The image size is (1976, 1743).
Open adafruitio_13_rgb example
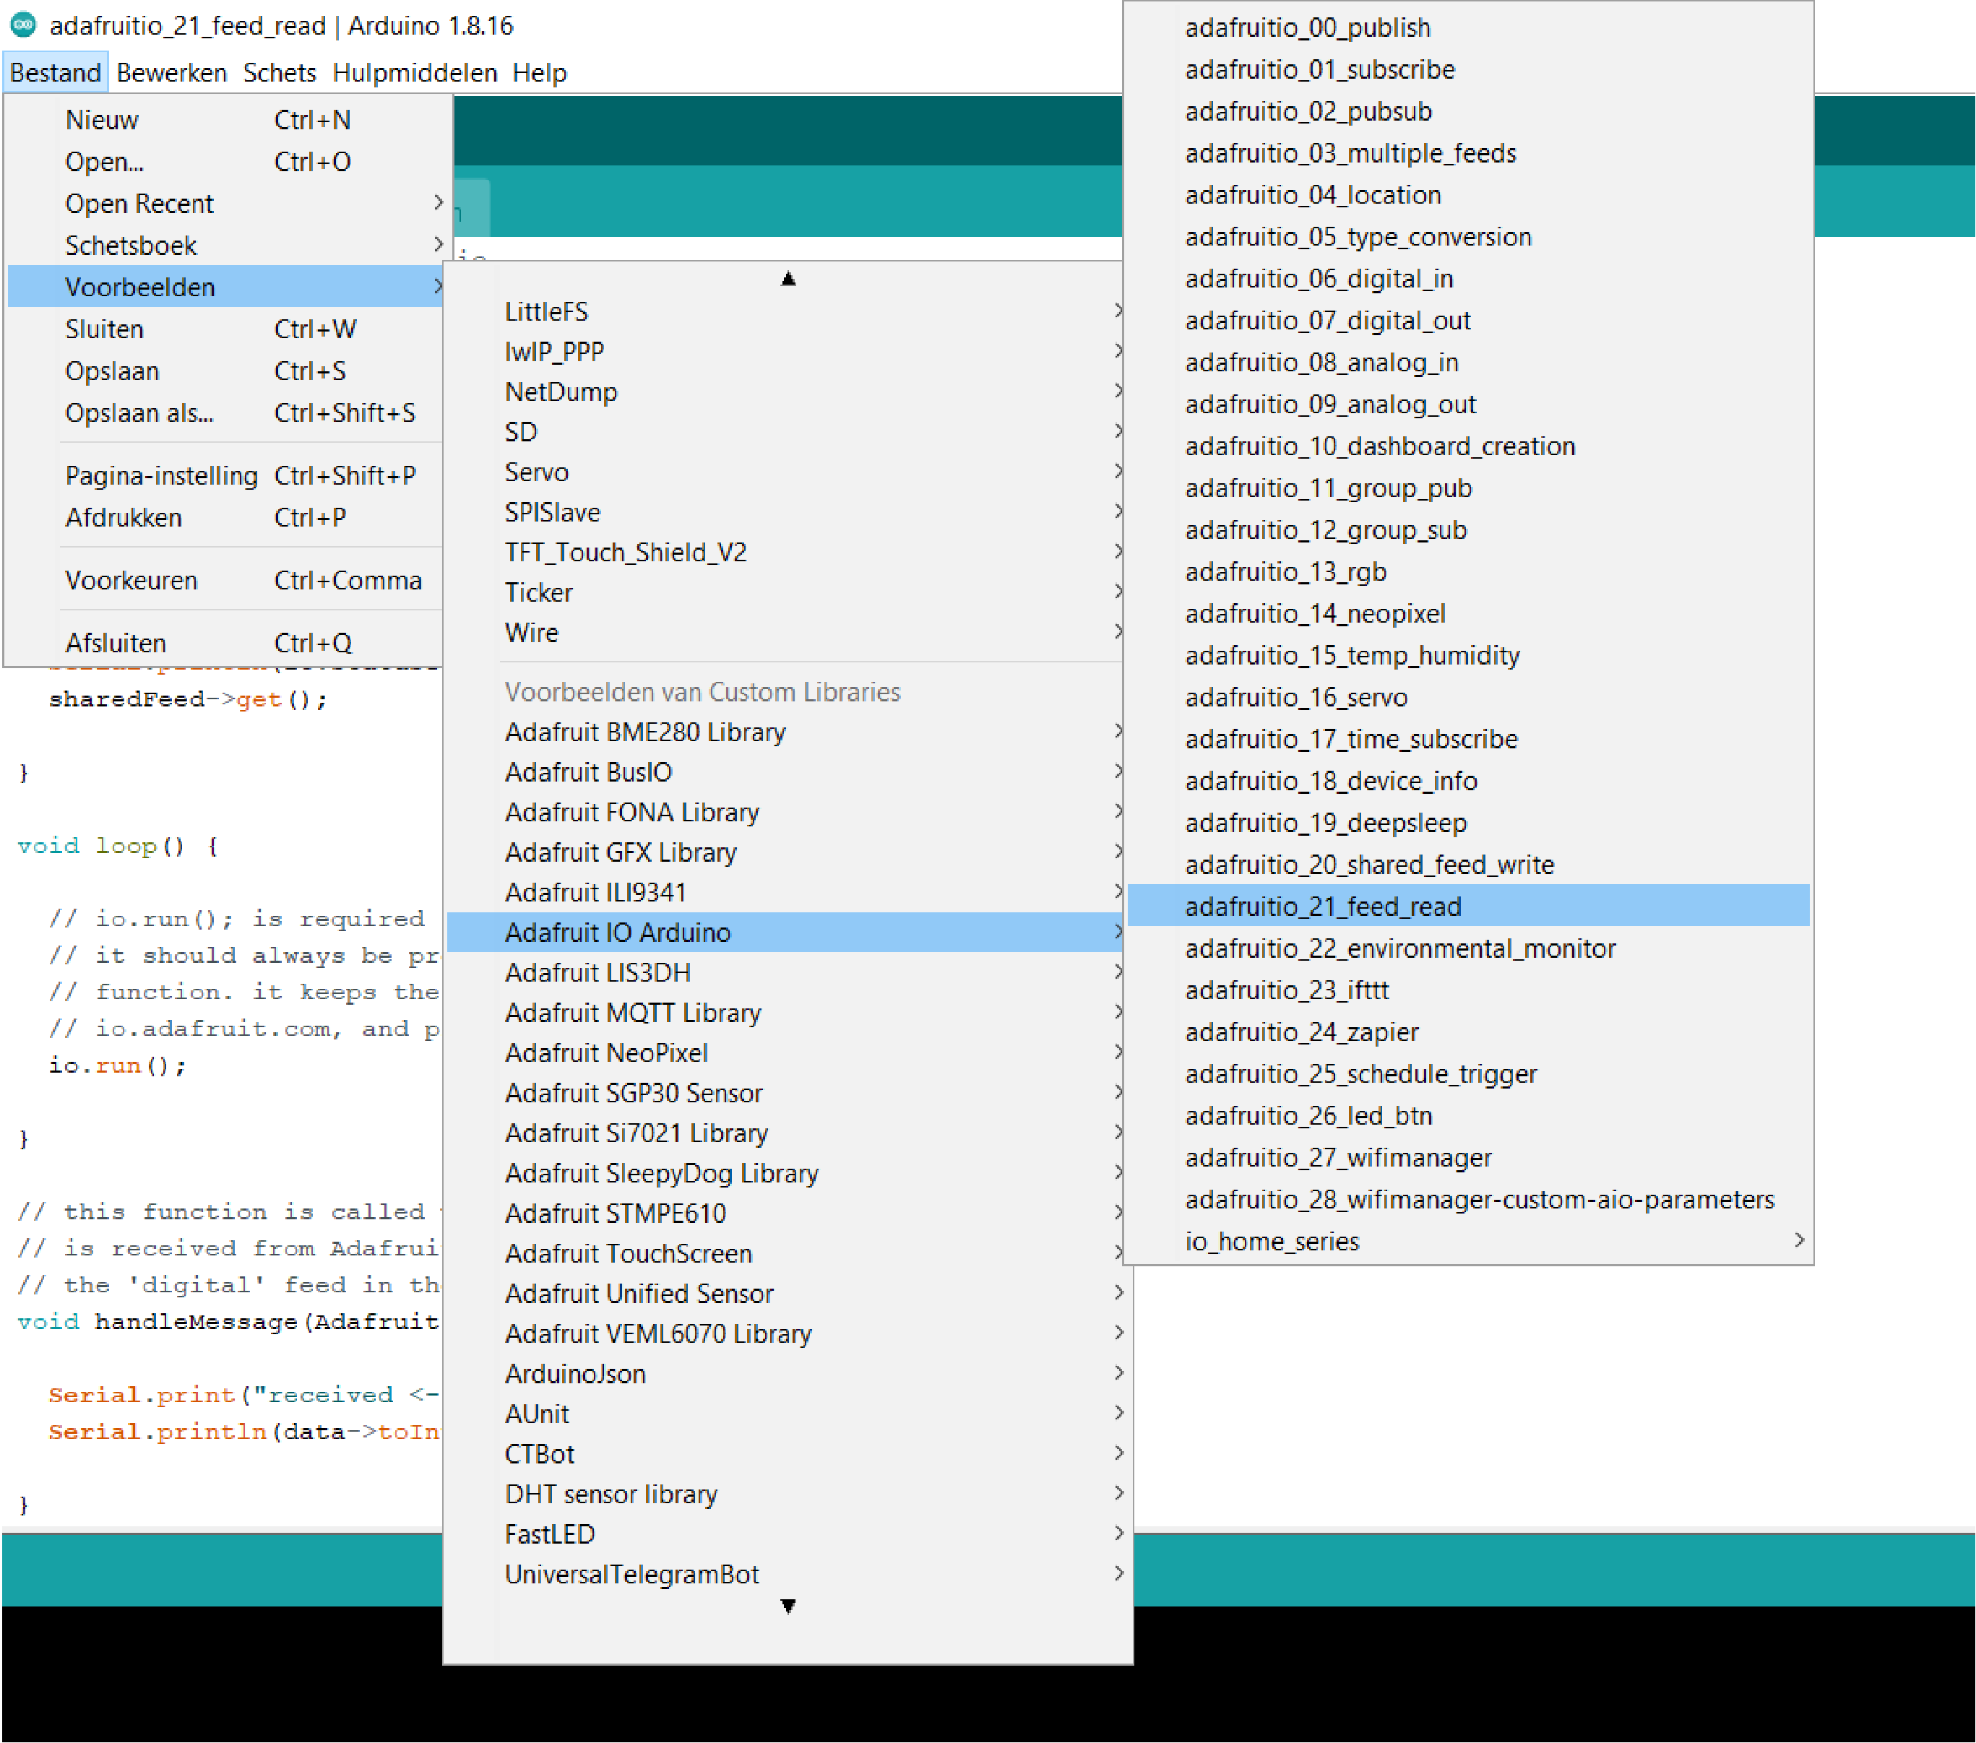point(1469,571)
